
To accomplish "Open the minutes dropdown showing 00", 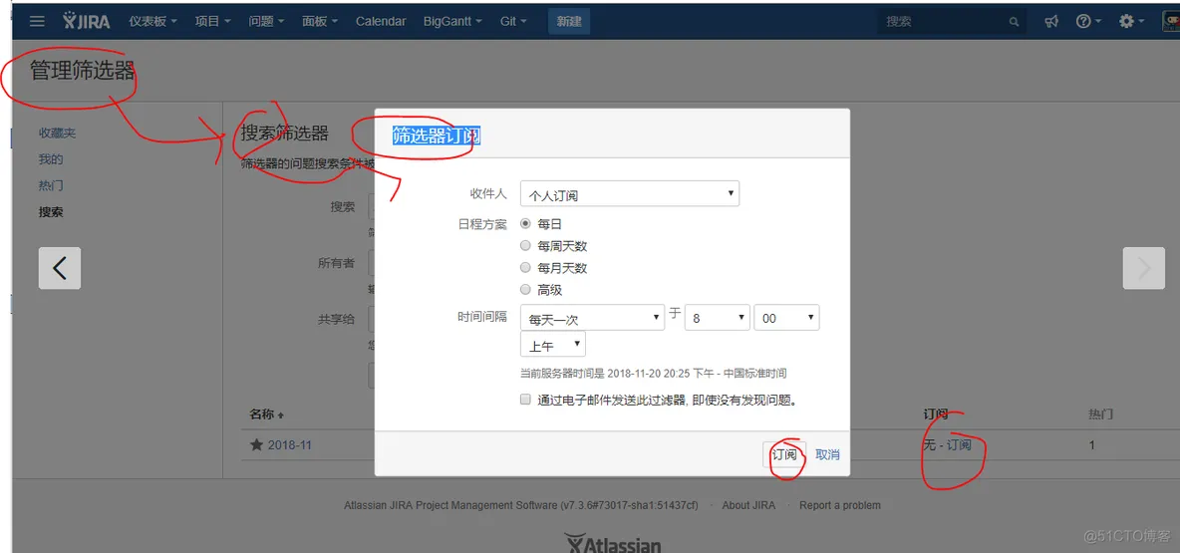I will click(786, 318).
